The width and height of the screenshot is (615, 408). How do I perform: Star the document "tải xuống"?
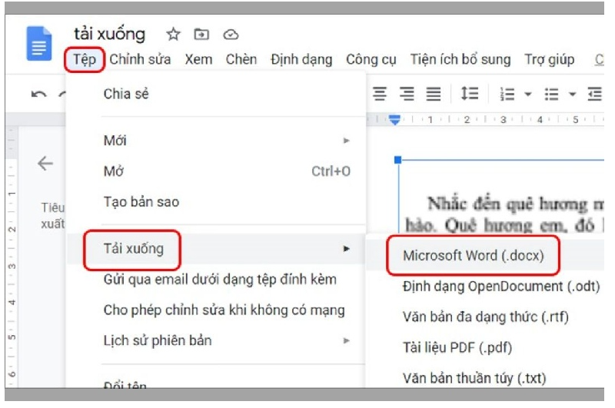point(173,35)
